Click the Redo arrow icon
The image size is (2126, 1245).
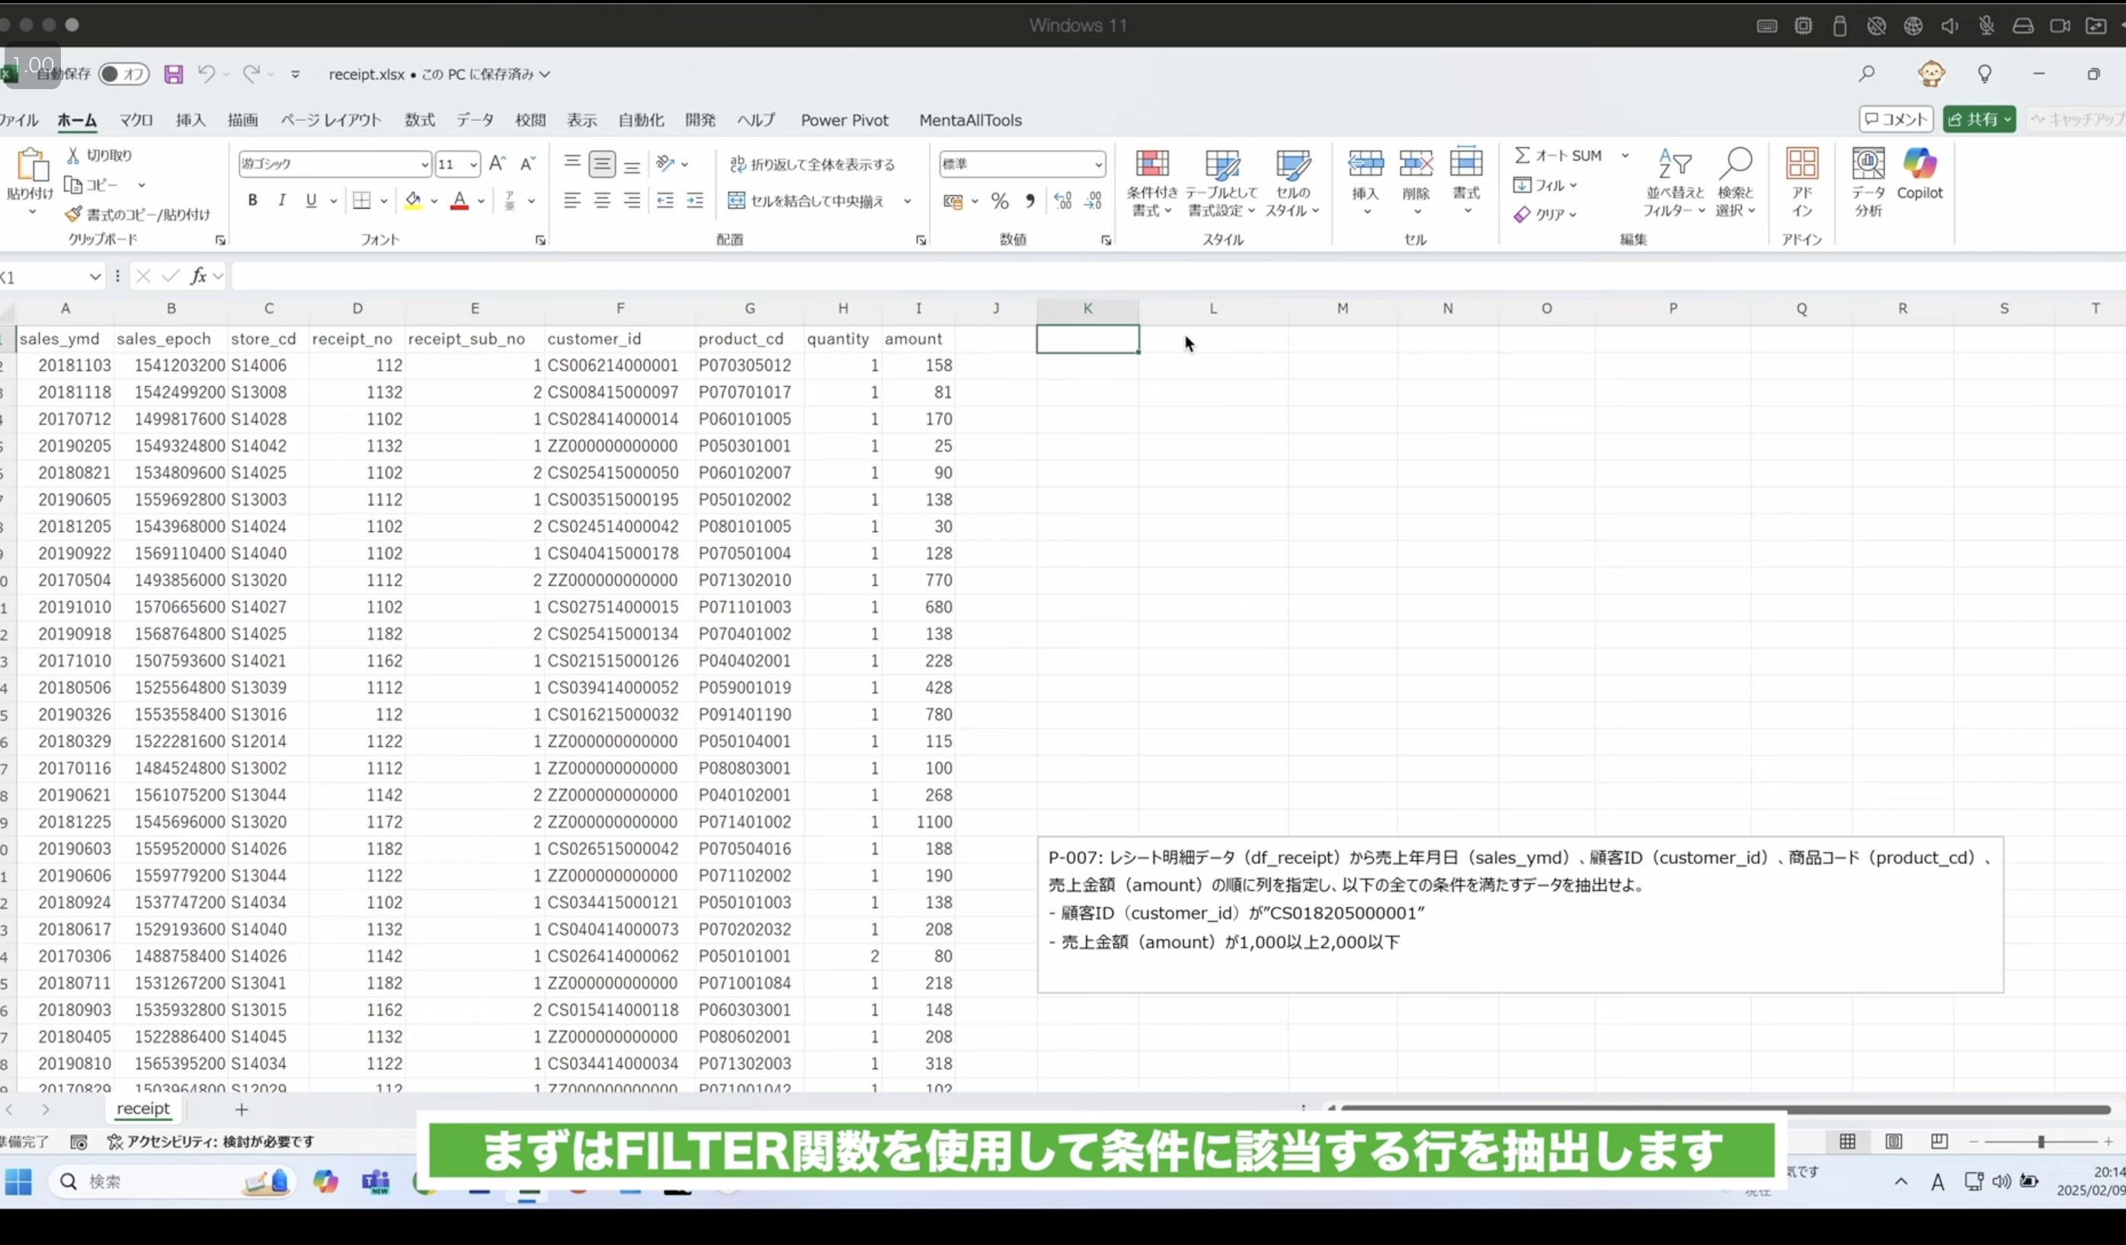point(251,74)
